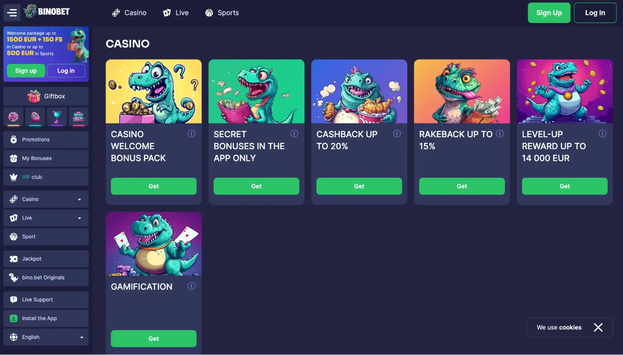Click the pink egg sidebar icon
The height and width of the screenshot is (355, 623).
pyautogui.click(x=35, y=117)
